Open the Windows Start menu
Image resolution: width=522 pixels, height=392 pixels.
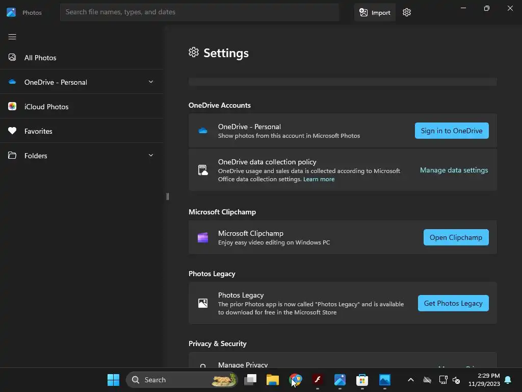[x=114, y=380]
